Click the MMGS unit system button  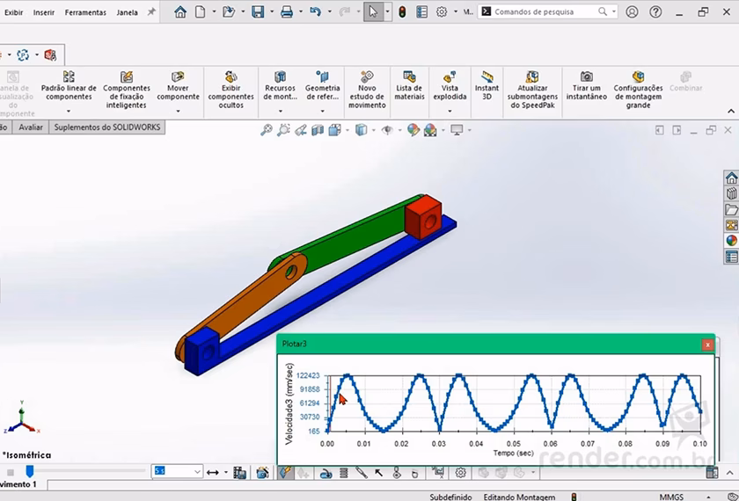[671, 496]
